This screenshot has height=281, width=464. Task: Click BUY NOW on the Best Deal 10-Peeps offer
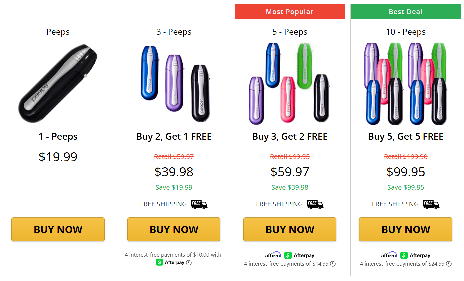[405, 229]
